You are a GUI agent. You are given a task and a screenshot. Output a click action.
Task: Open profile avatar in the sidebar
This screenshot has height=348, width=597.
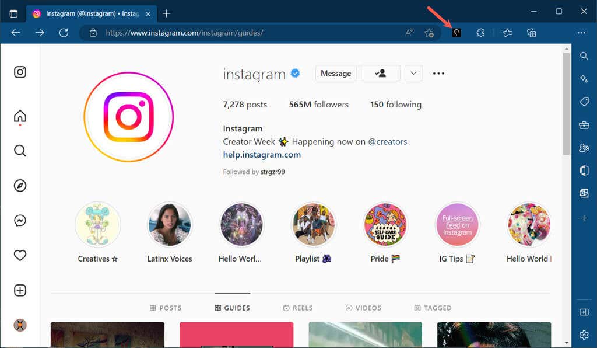[20, 325]
